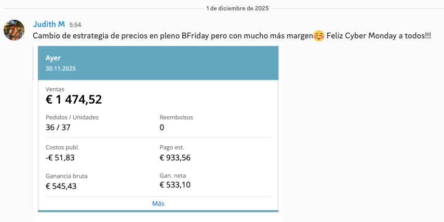Click the smiling emoji in the message
Screen dimensions: 444x222
click(x=319, y=36)
